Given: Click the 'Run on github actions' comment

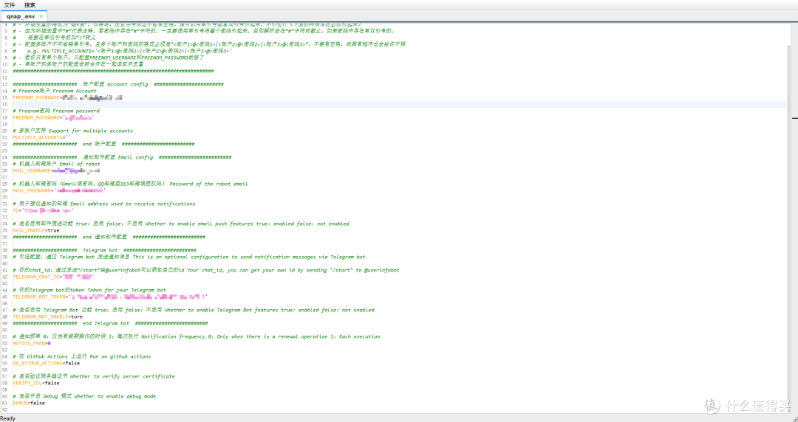Looking at the screenshot, I should 82,356.
